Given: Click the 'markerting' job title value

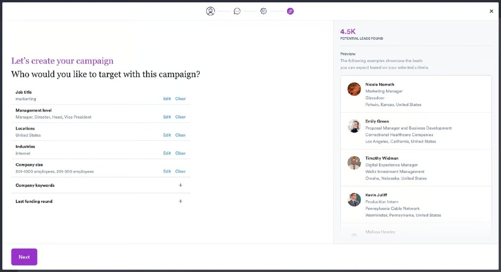Looking at the screenshot, I should pos(26,99).
